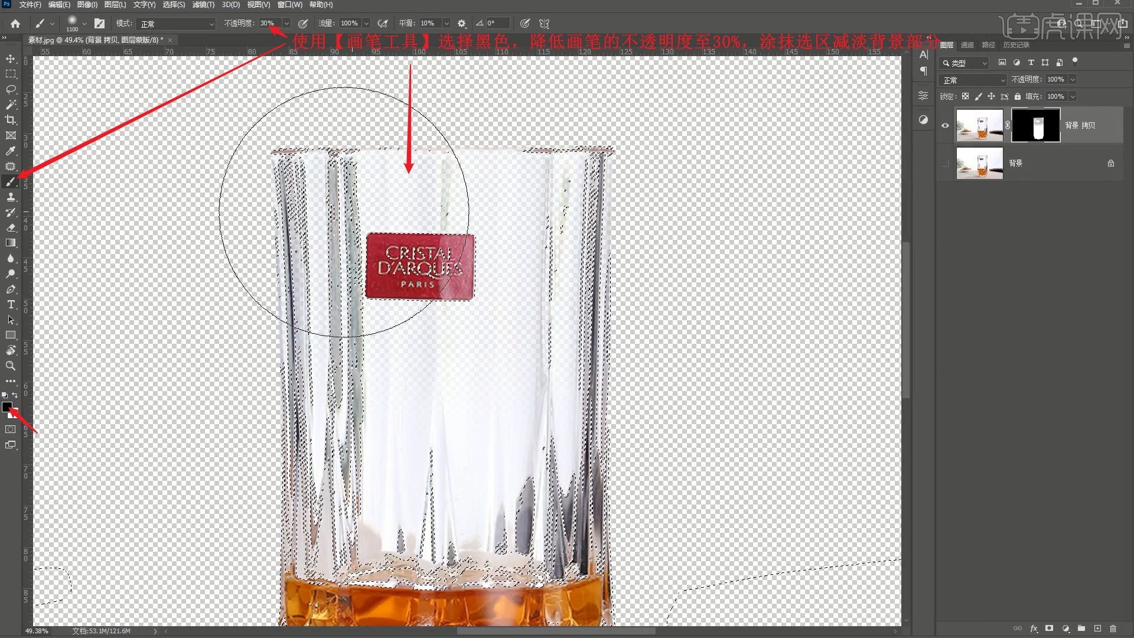Viewport: 1134px width, 638px height.
Task: Expand the brush 不透明度 opacity dropdown arrow
Action: 286,24
